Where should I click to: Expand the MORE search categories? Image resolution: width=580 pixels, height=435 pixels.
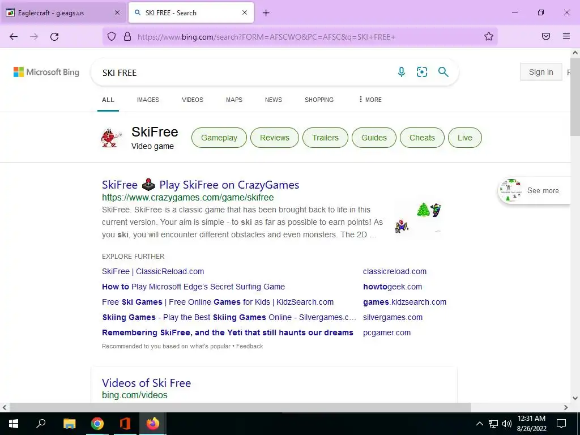tap(370, 100)
